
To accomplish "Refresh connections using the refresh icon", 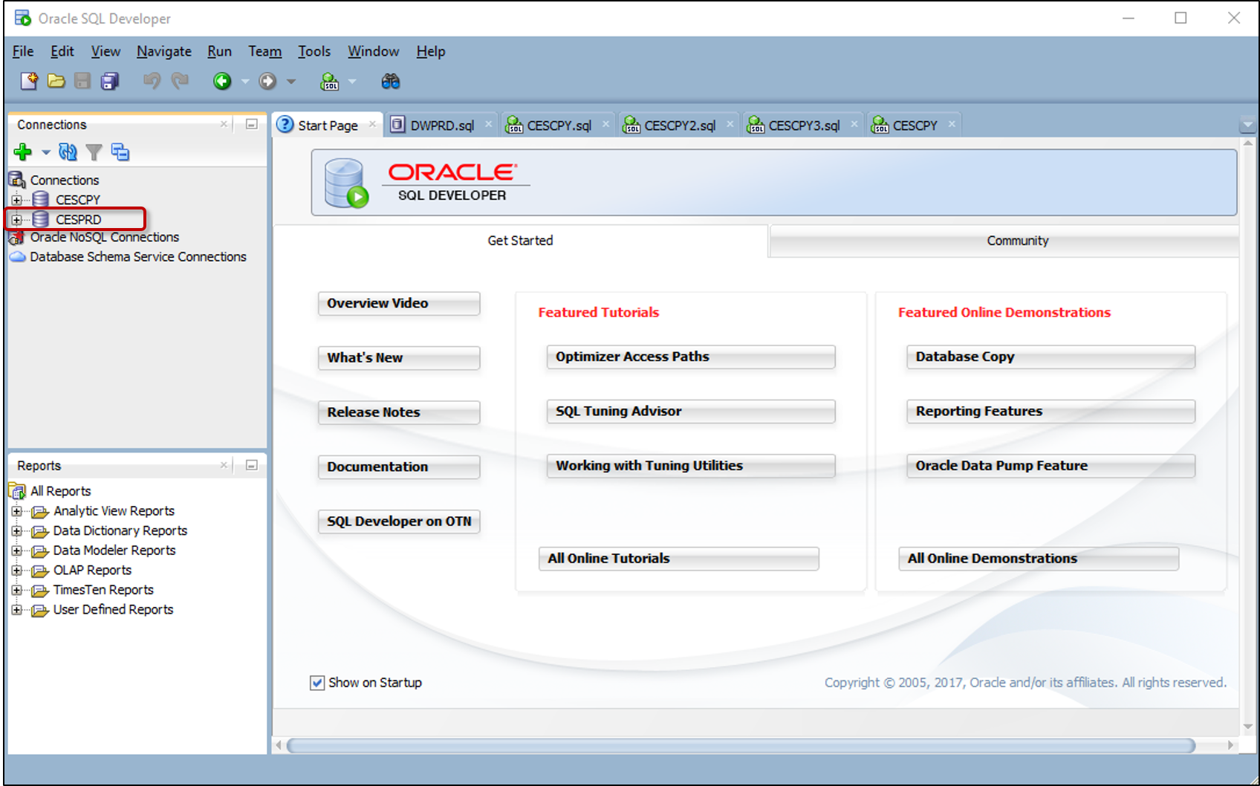I will (x=68, y=152).
